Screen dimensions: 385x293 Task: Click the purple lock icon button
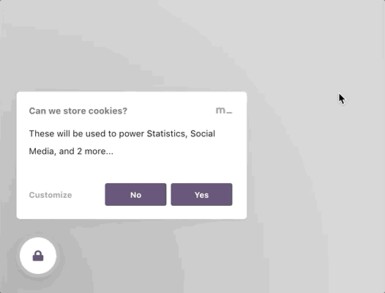pyautogui.click(x=38, y=256)
